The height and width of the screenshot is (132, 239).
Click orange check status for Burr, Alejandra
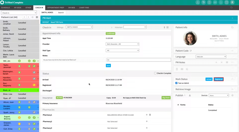(x=34, y=85)
